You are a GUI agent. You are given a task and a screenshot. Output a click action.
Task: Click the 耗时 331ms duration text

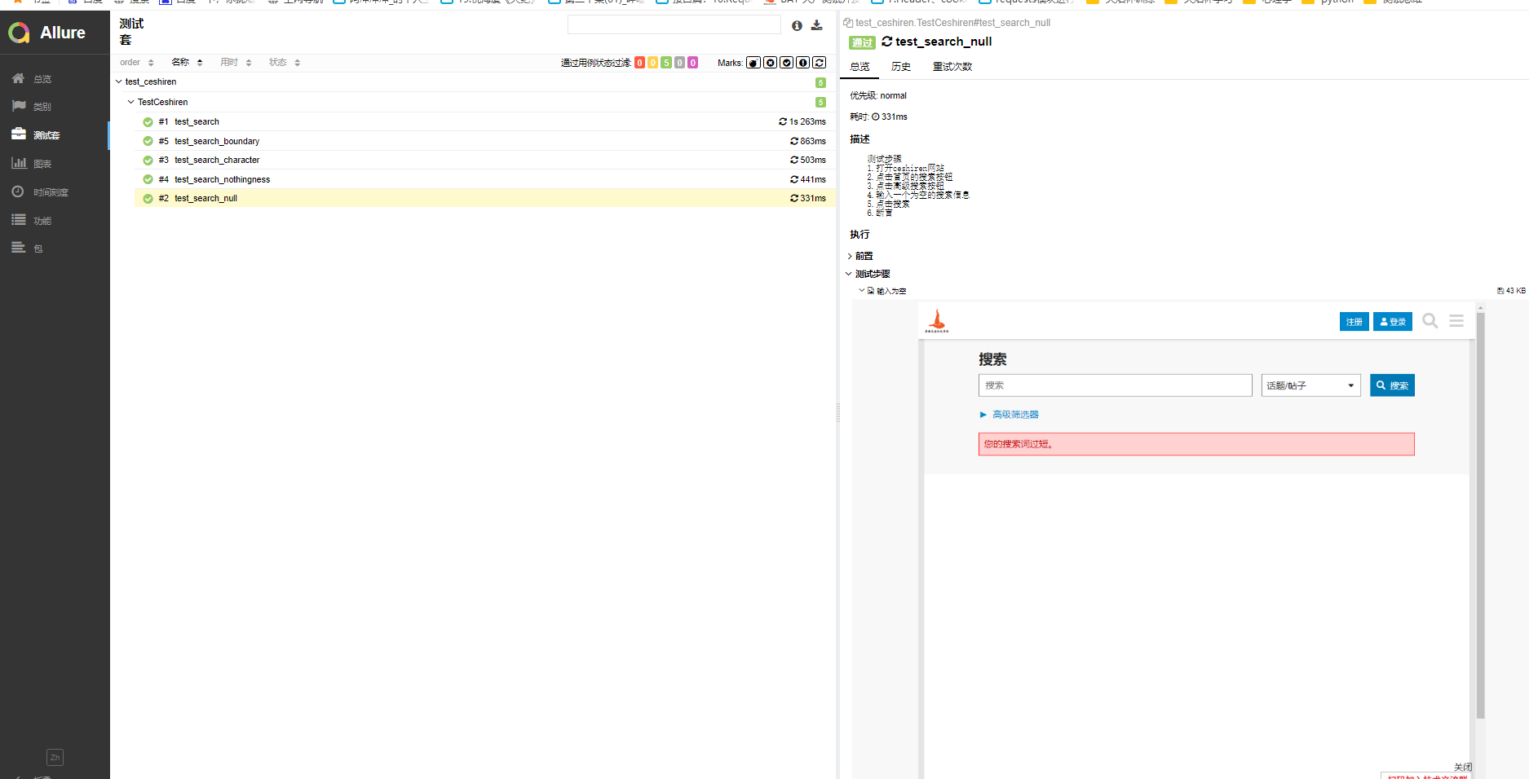pos(878,117)
